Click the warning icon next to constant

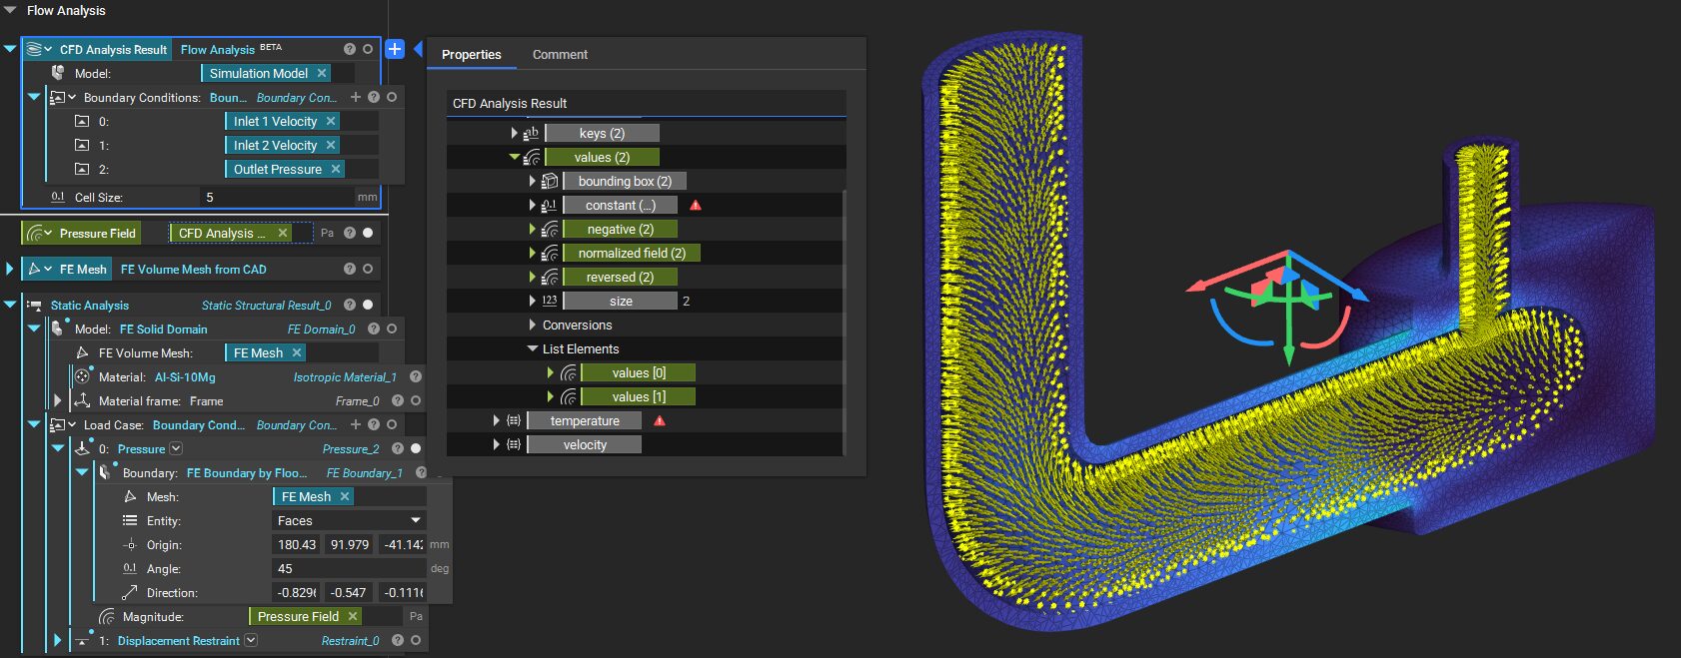click(x=696, y=205)
